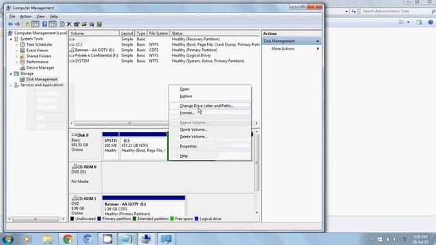Image resolution: width=436 pixels, height=245 pixels.
Task: Click the Disk Management icon in tree
Action: (22, 80)
